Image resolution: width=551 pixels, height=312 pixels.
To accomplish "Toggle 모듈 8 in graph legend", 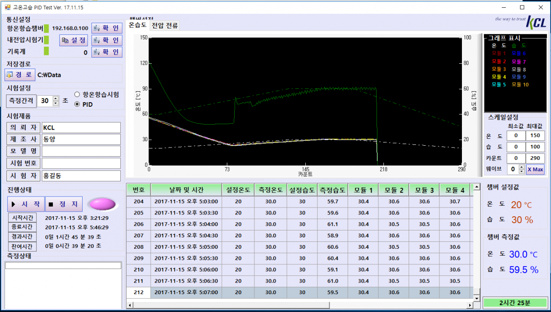I will [519, 69].
